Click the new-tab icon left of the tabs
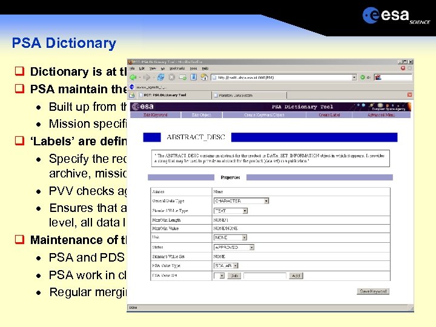Viewport: 436px width, 327px height. [x=132, y=95]
